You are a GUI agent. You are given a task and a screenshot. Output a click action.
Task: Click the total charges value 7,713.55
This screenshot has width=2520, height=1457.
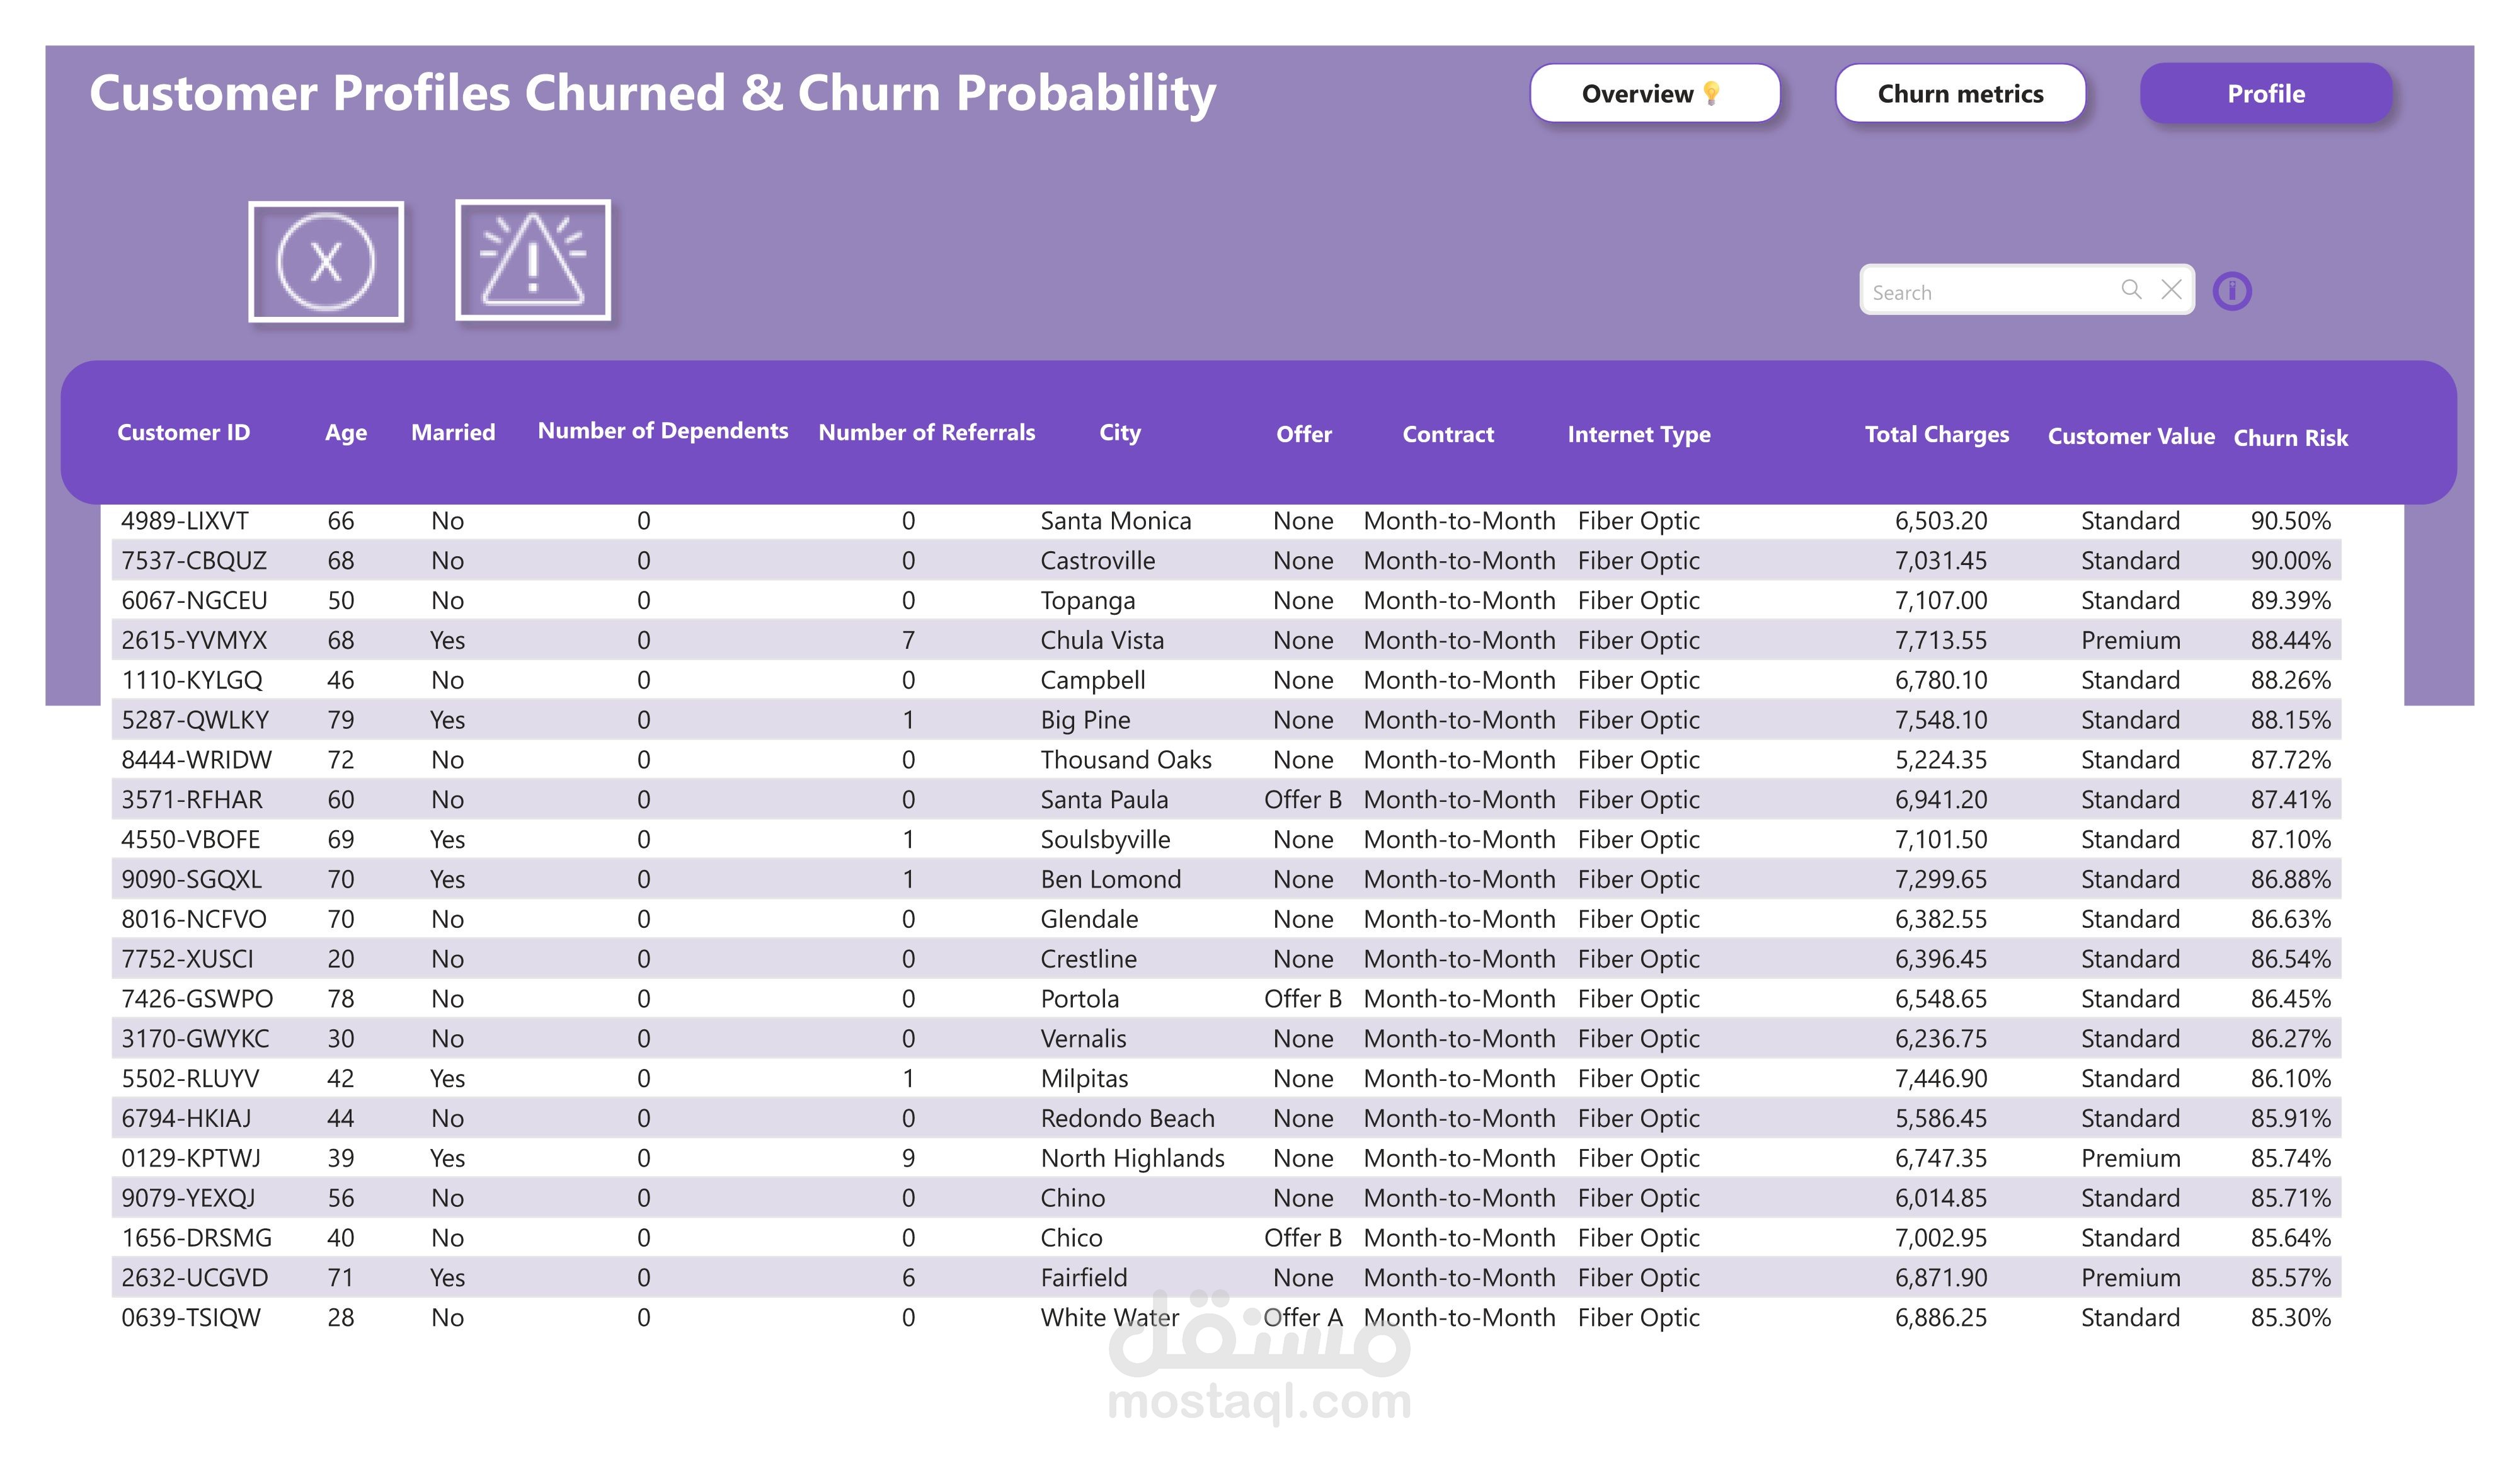point(1941,641)
